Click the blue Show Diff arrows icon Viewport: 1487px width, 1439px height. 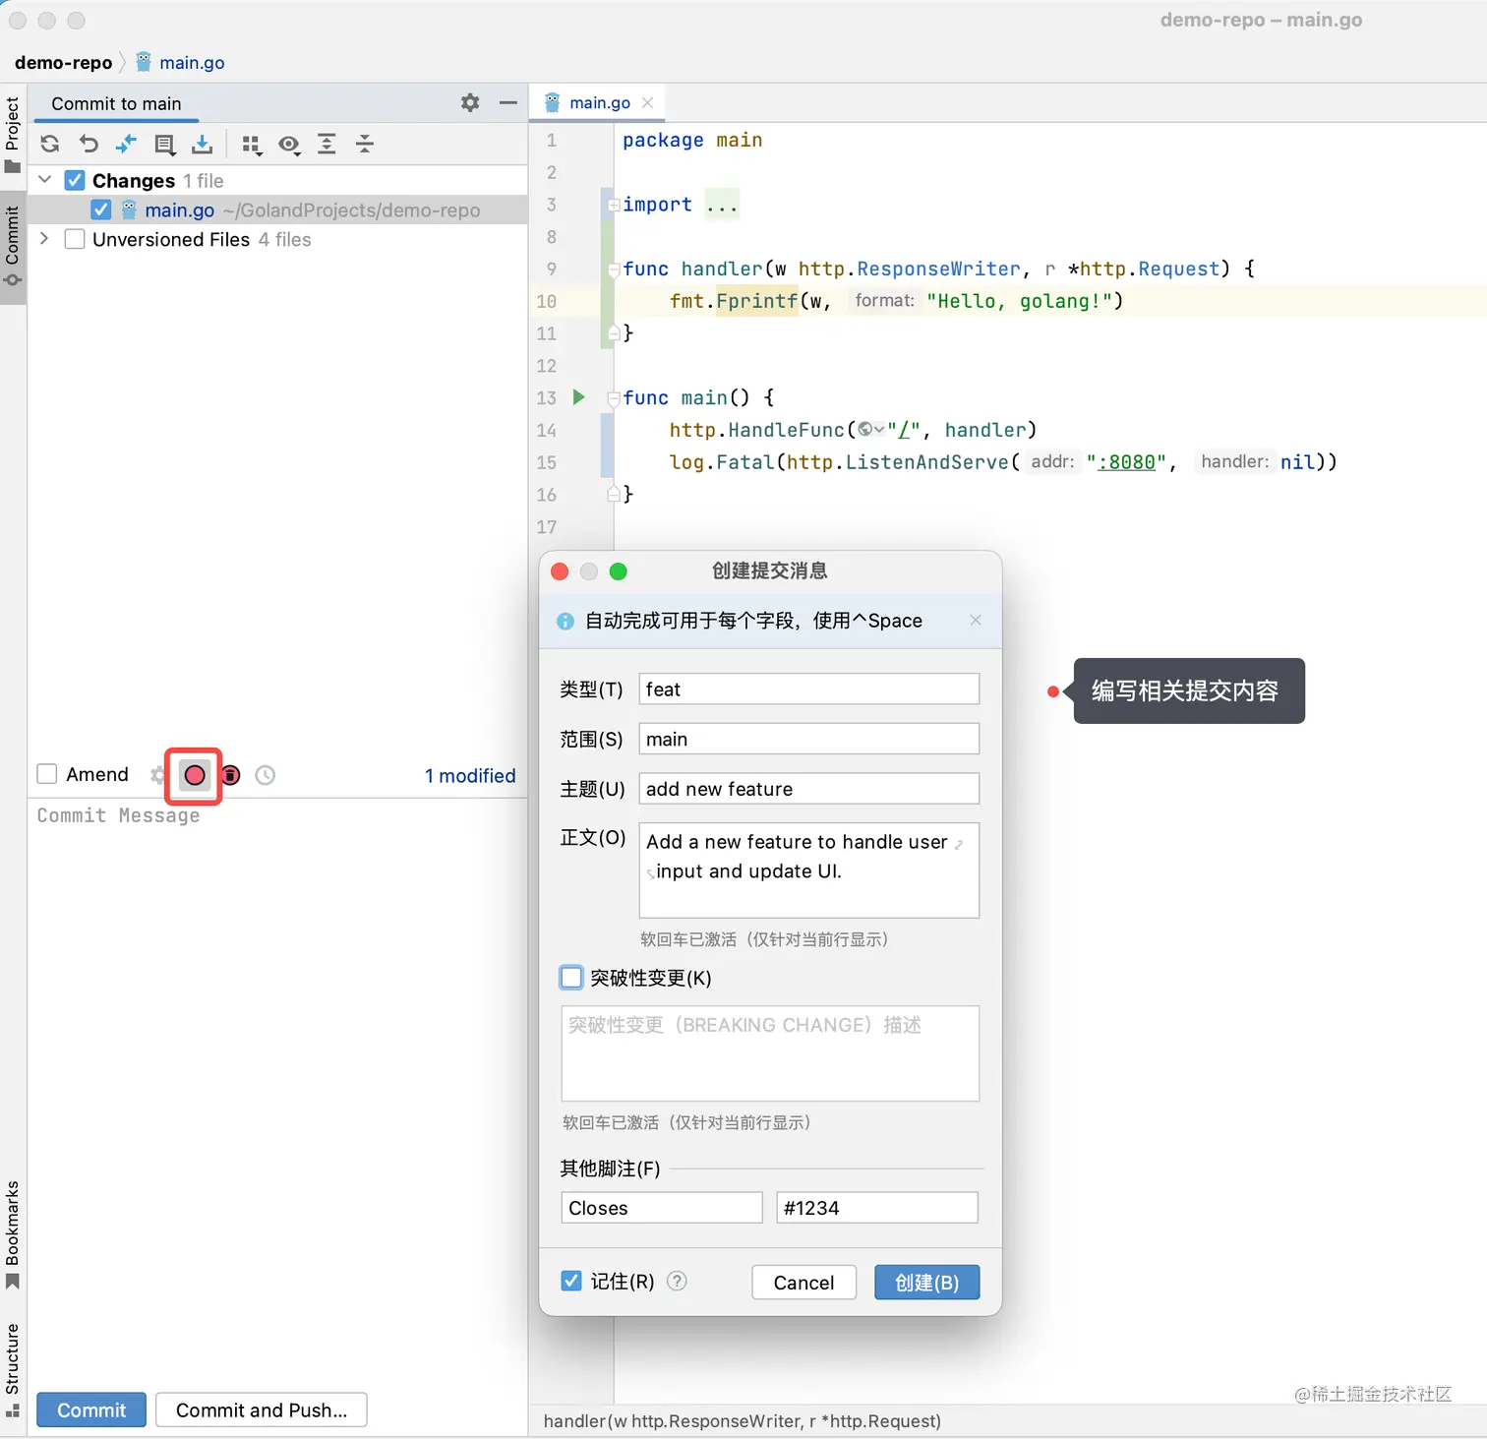tap(126, 145)
